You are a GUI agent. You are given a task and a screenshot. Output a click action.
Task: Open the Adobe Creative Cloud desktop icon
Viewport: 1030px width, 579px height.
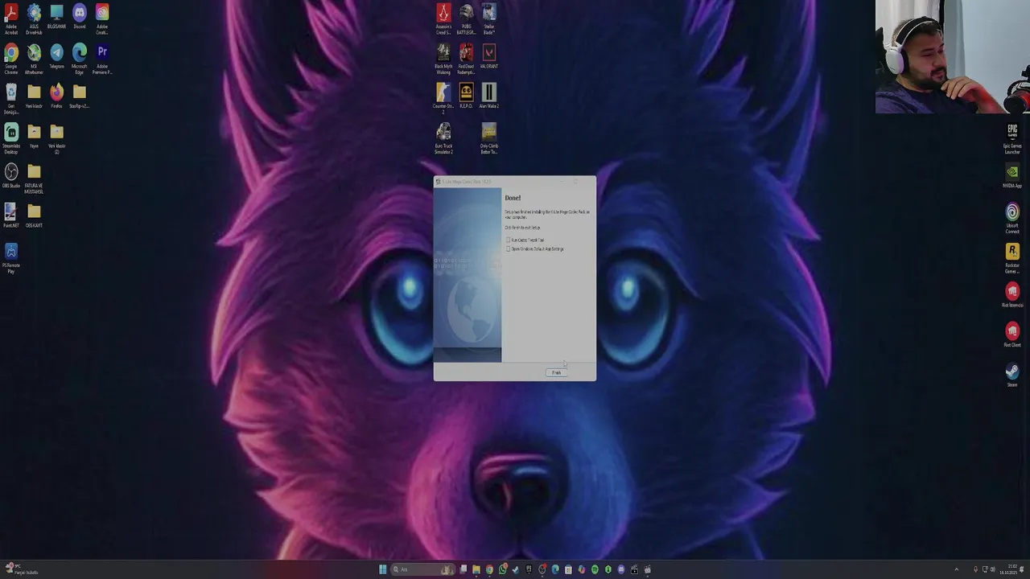pos(102,18)
